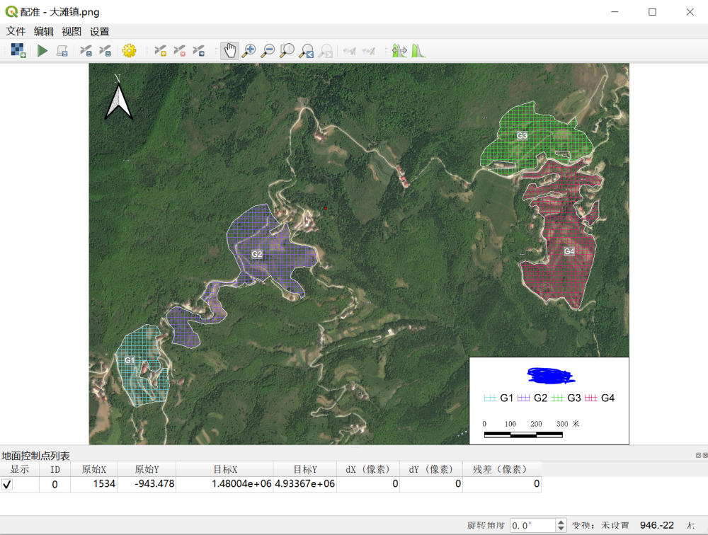708x535 pixels.
Task: Click Link QGIS to Georeferencer icon
Action: click(368, 51)
